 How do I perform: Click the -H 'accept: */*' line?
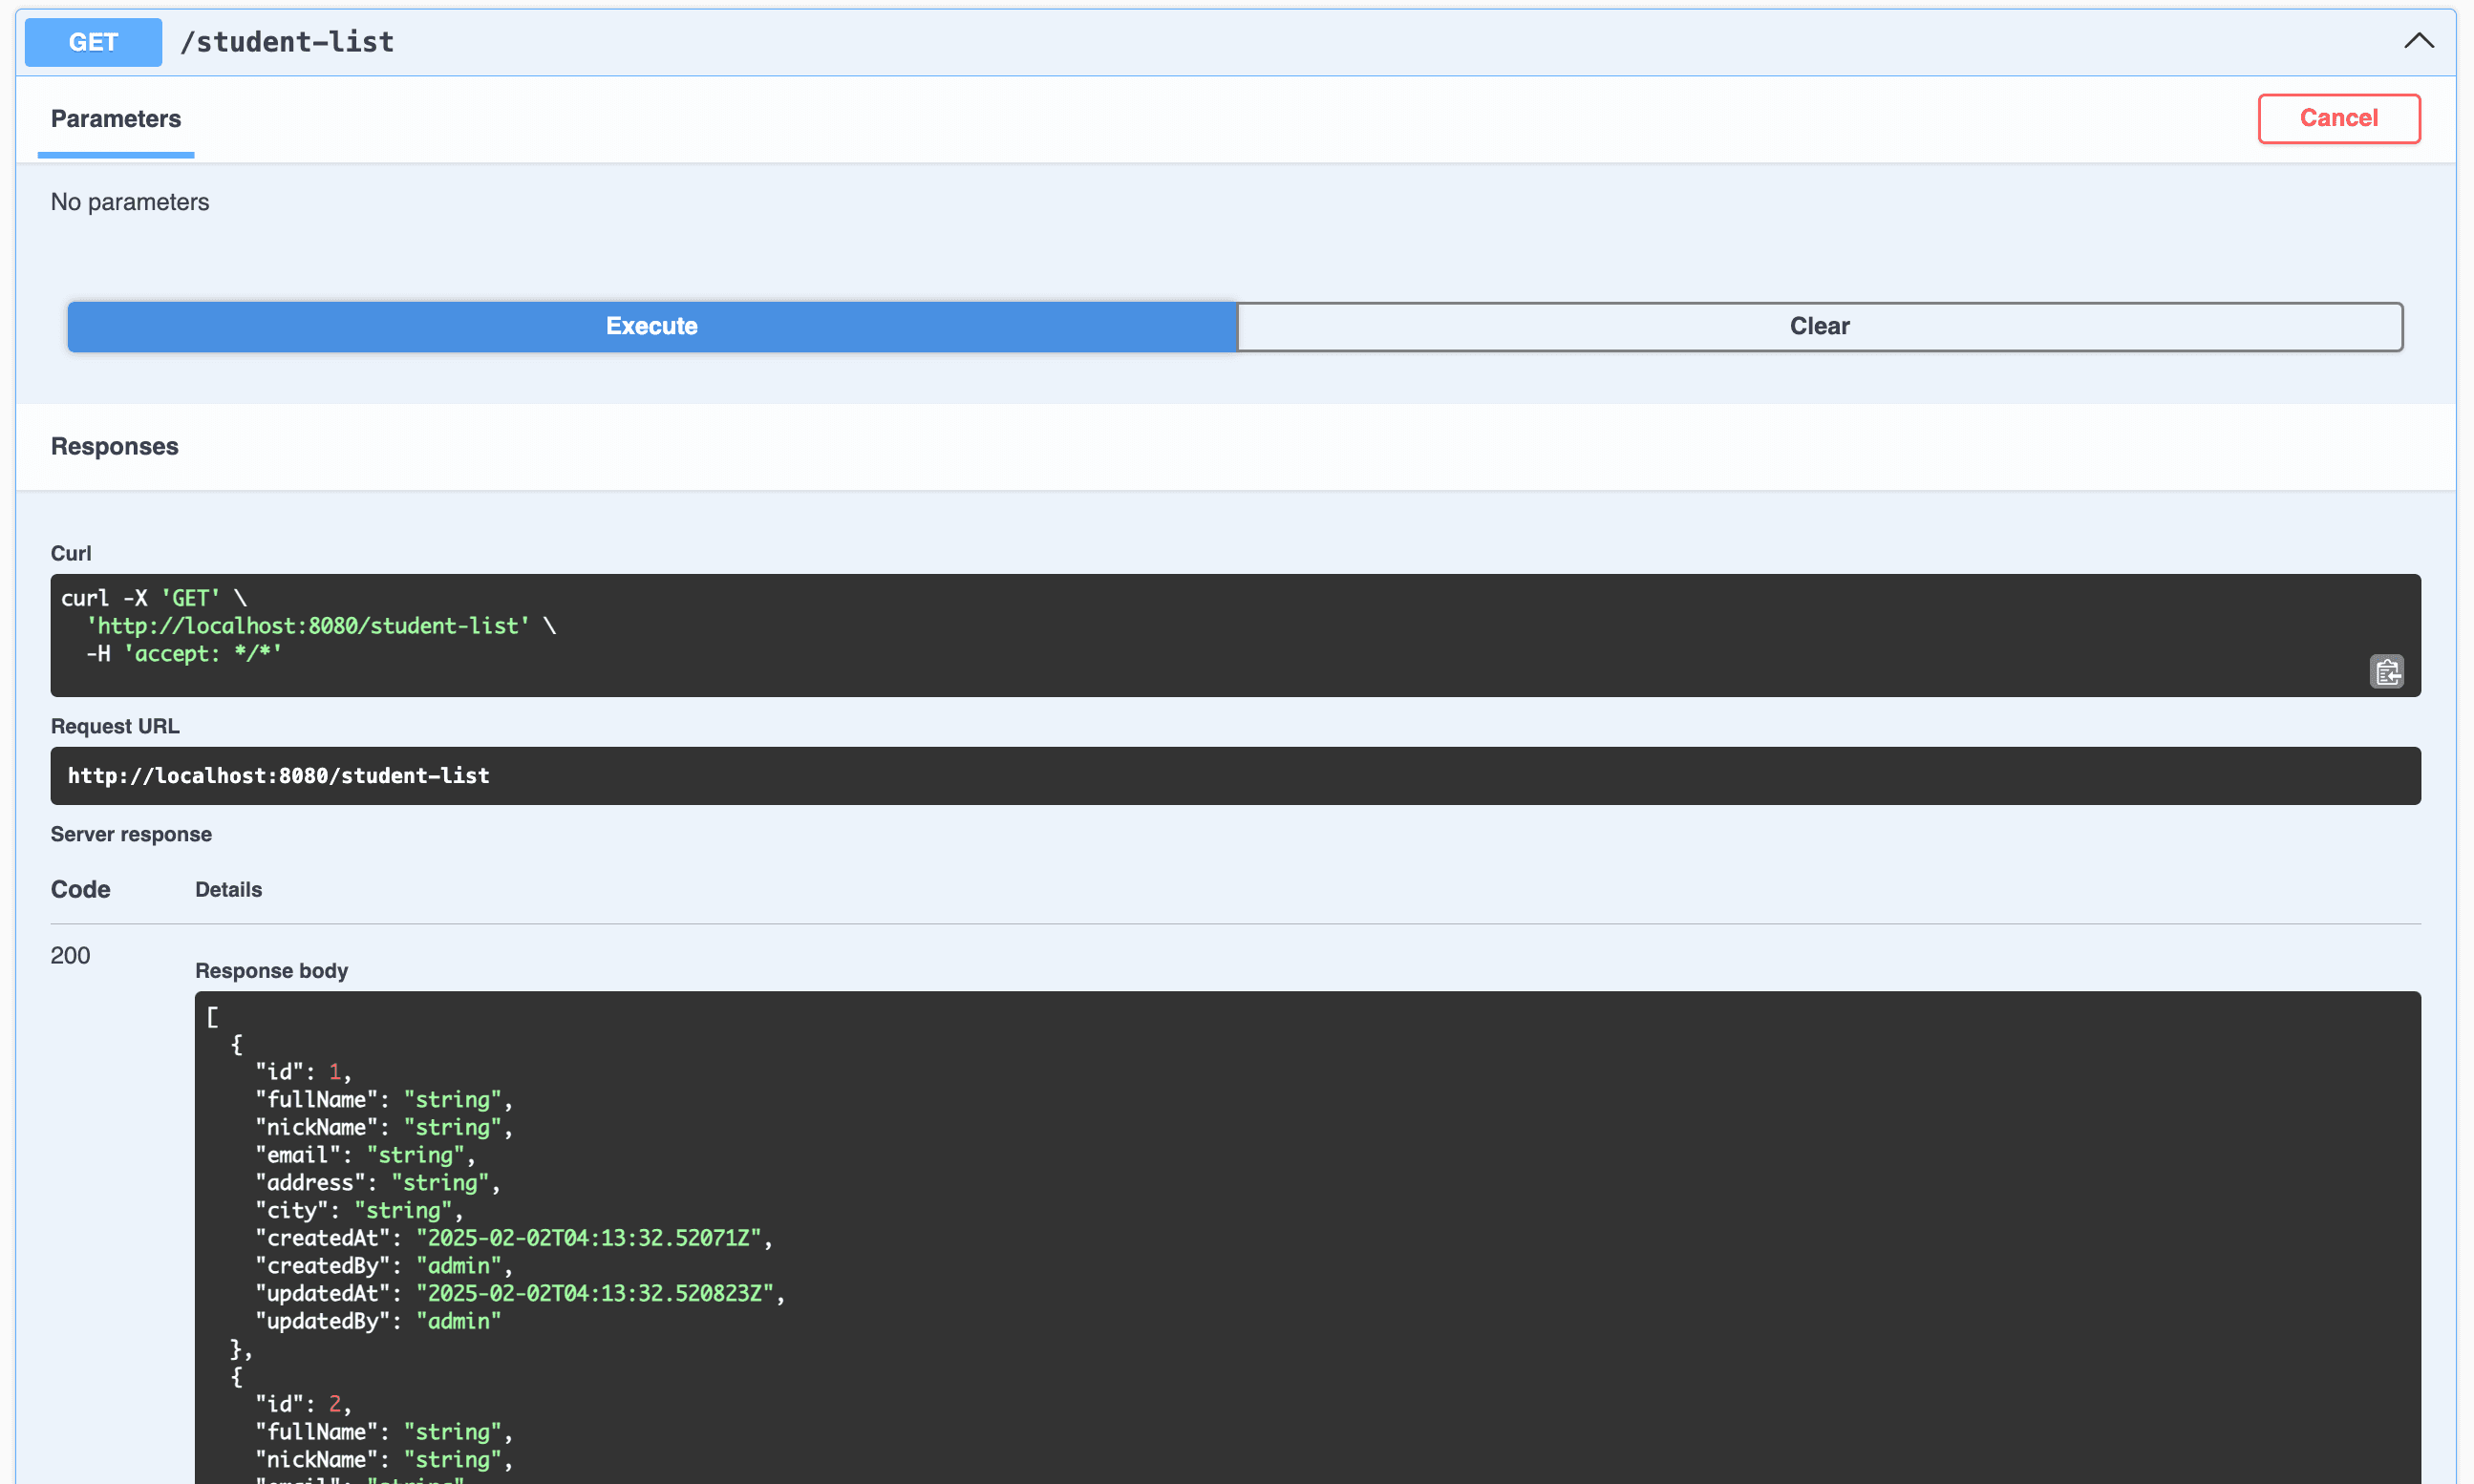[184, 654]
